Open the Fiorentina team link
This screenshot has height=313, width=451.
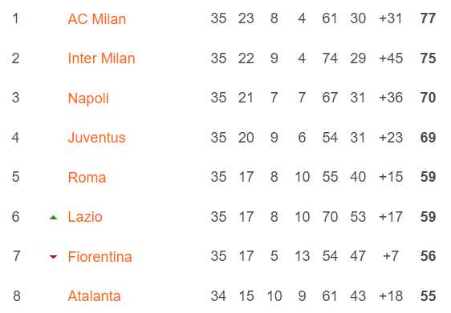click(100, 256)
